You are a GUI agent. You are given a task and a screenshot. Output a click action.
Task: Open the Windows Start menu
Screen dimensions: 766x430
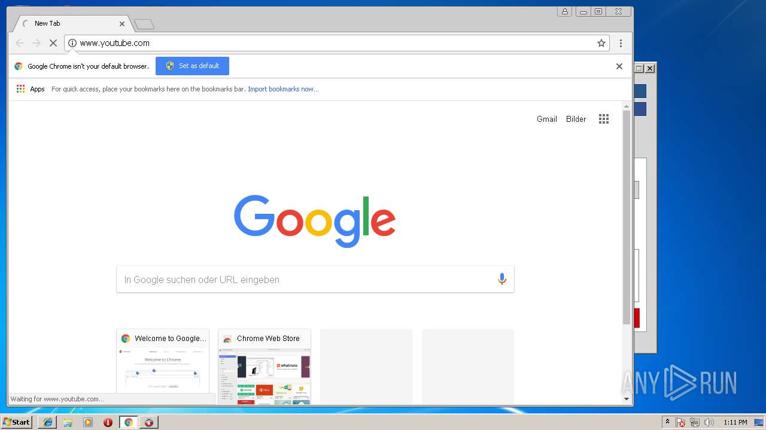pyautogui.click(x=16, y=422)
